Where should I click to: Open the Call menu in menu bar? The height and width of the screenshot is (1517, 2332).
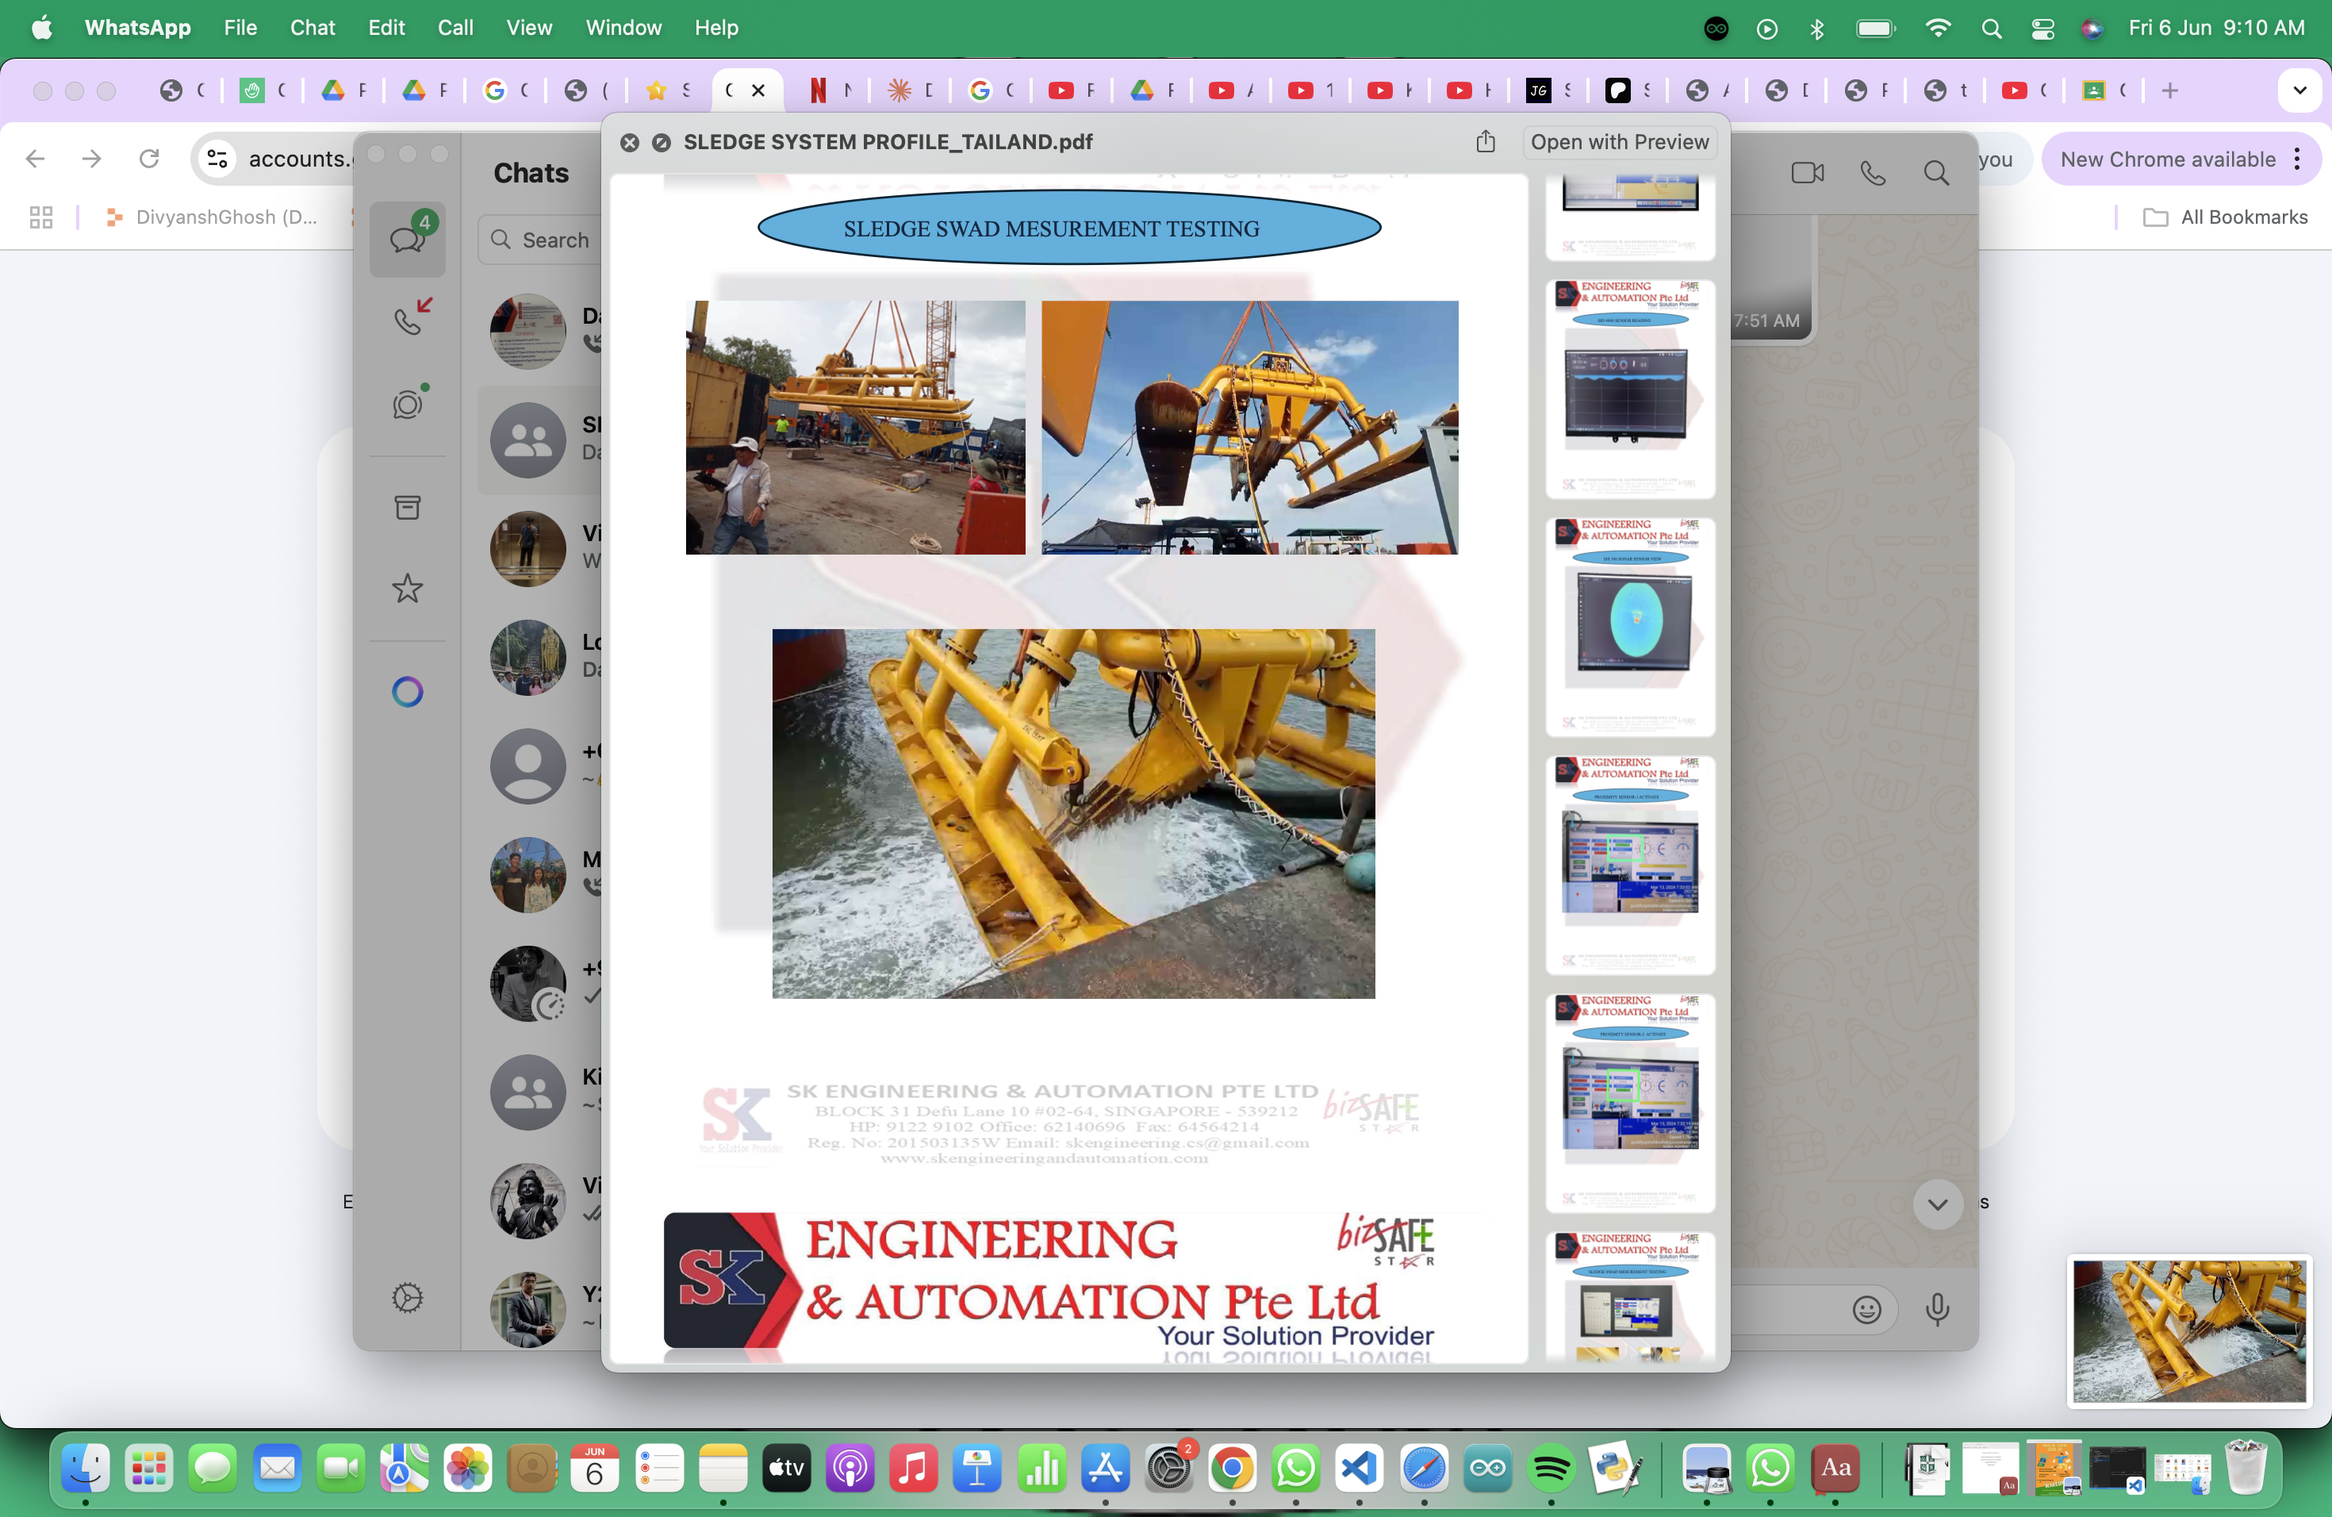point(455,28)
